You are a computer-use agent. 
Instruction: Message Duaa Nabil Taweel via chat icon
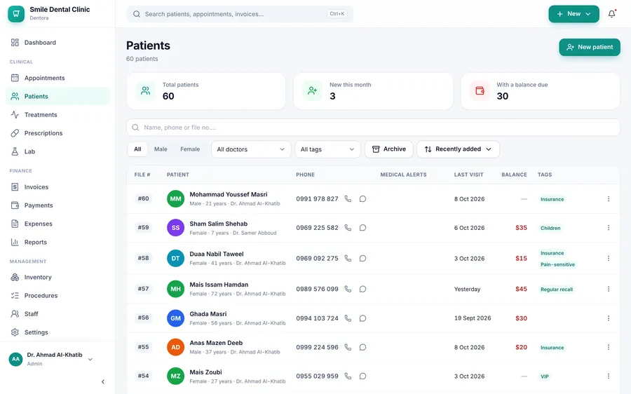(362, 259)
